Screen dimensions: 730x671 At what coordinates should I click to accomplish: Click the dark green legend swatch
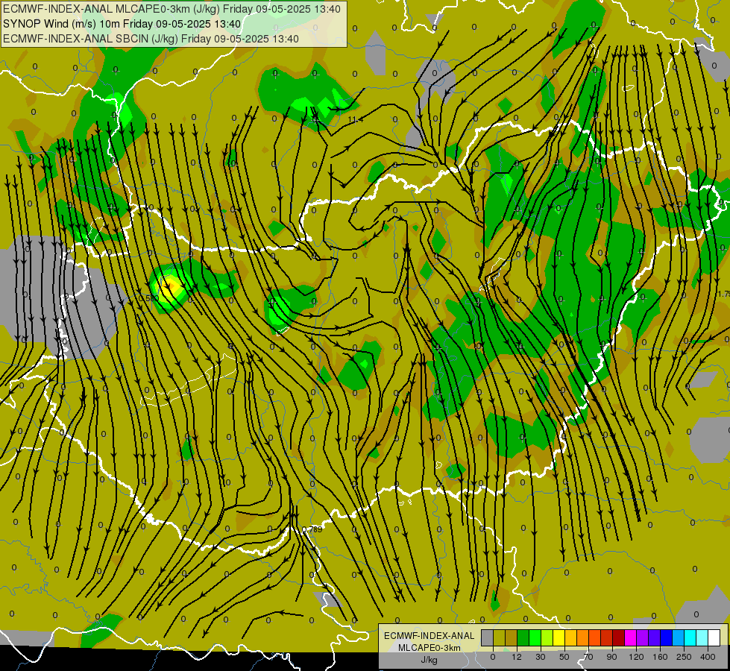(x=523, y=638)
